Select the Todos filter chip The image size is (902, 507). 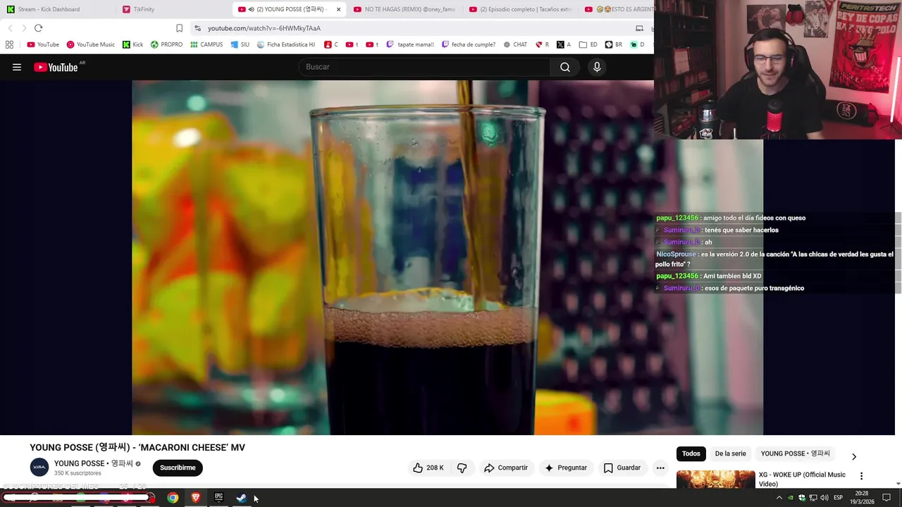pyautogui.click(x=691, y=453)
